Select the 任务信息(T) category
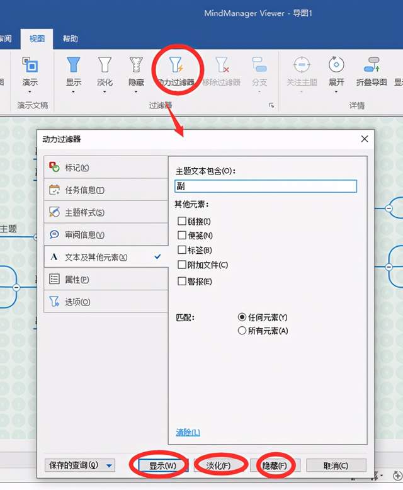Viewport: 403px width, 490px height. coord(106,190)
